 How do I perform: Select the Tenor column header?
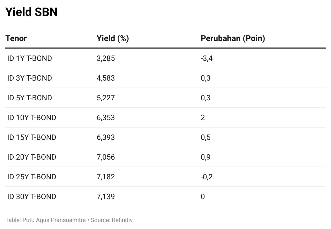[x=16, y=38]
